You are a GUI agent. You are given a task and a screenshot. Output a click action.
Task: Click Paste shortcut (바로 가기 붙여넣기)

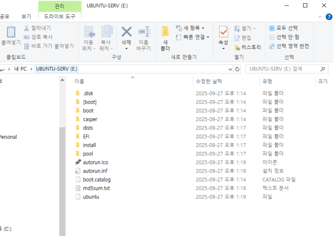[49, 46]
